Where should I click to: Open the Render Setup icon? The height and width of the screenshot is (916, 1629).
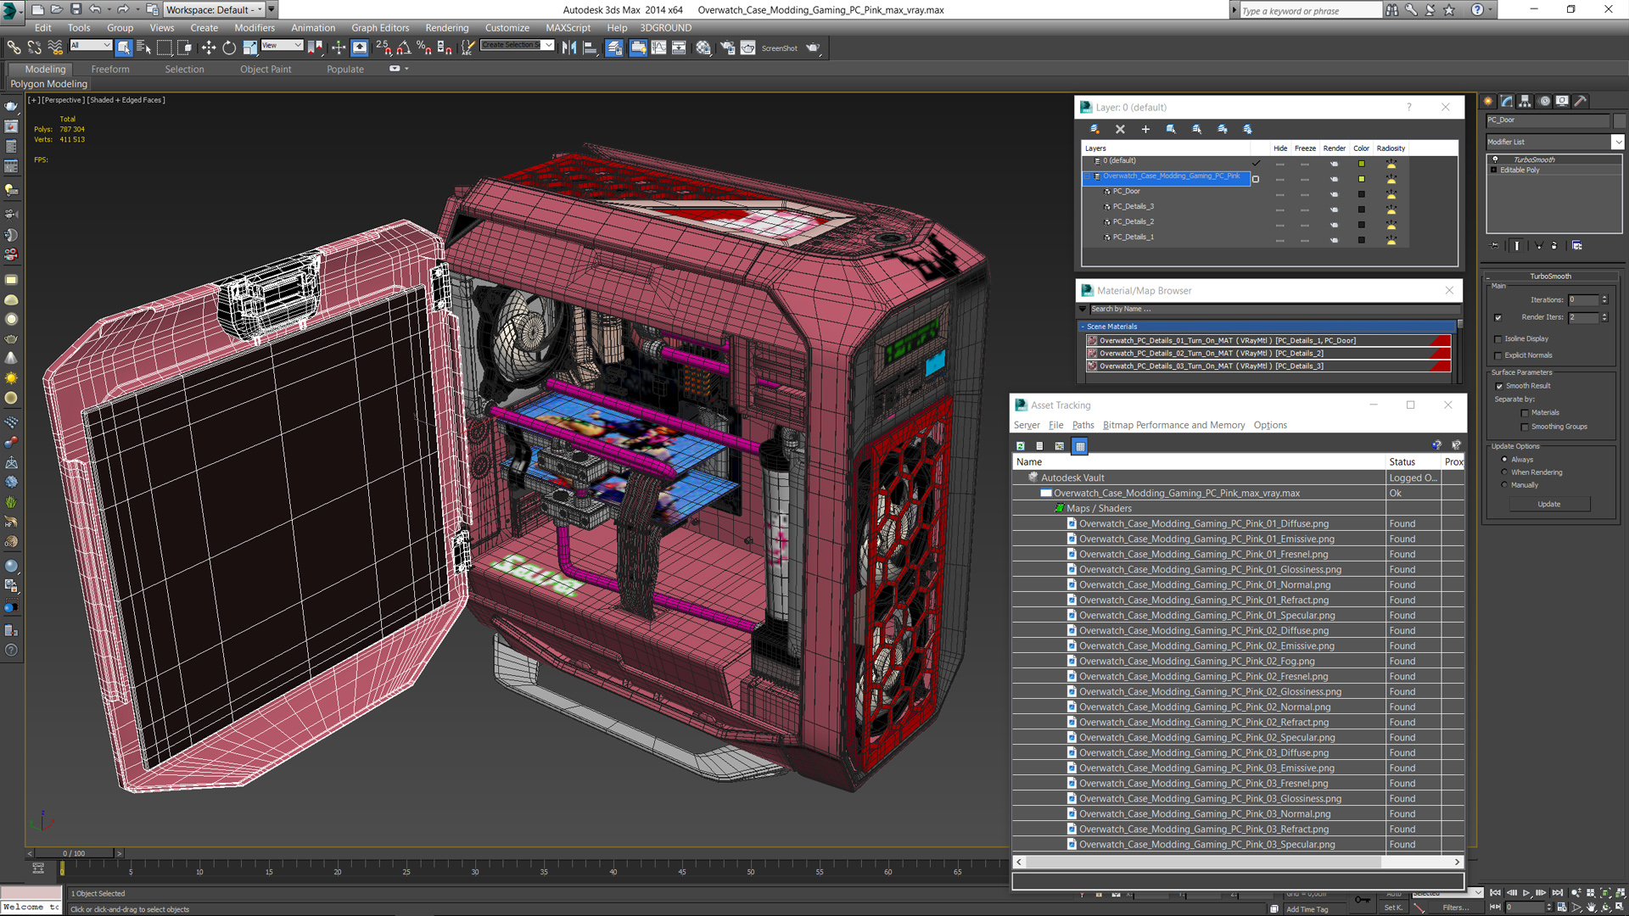[727, 47]
